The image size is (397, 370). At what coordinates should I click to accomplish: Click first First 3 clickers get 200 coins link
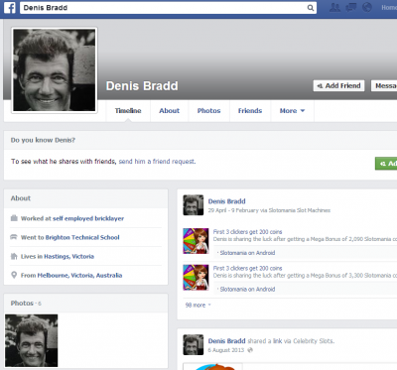point(247,232)
